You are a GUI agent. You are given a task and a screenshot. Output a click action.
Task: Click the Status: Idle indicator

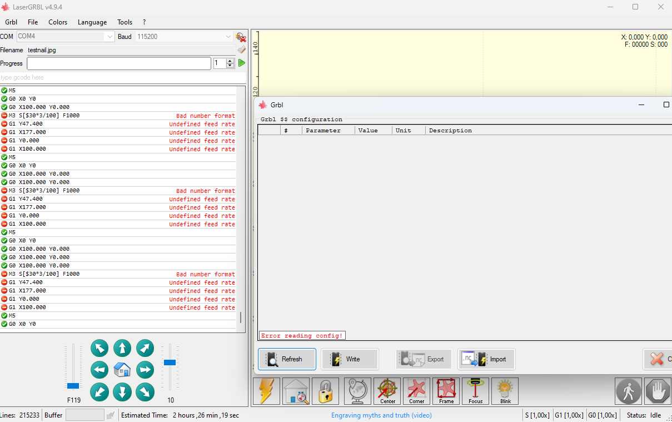(x=644, y=415)
